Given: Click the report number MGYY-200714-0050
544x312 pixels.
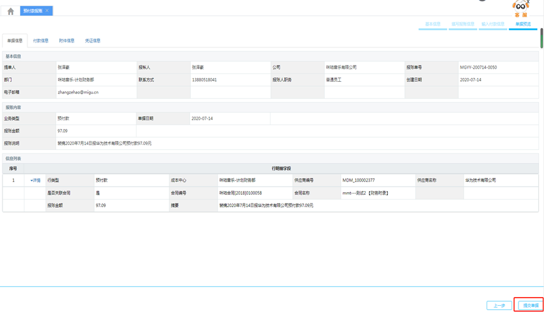Looking at the screenshot, I should click(x=478, y=67).
